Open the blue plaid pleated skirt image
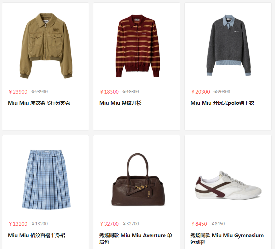 46,179
